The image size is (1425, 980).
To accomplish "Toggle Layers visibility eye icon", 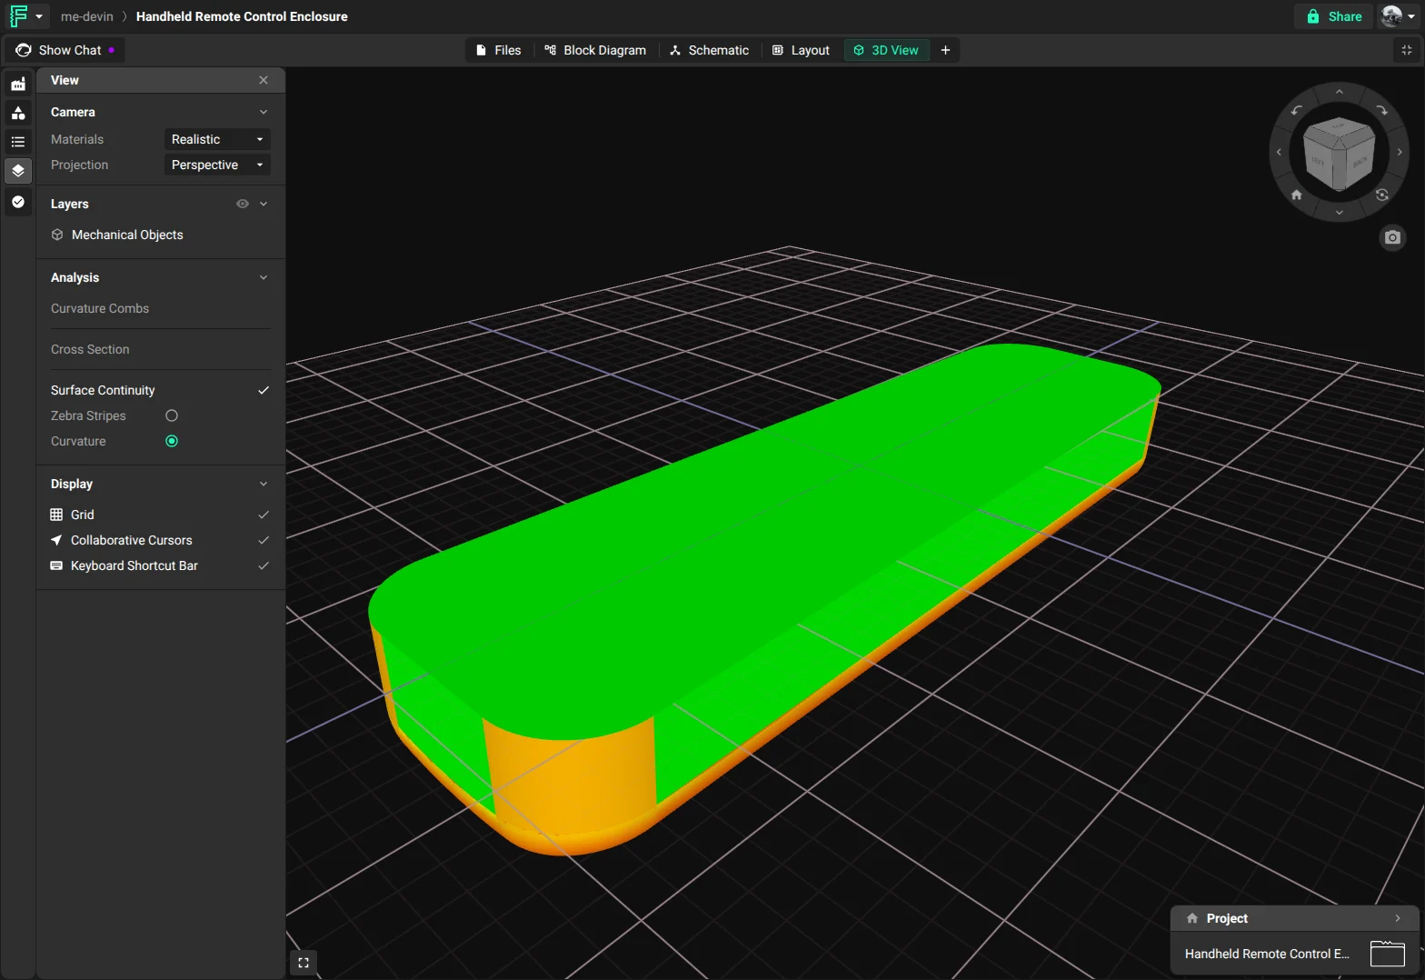I will coord(243,204).
